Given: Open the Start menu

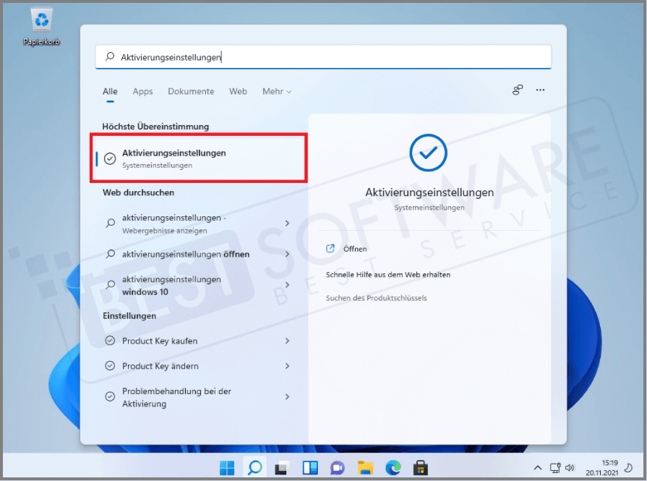Looking at the screenshot, I should pyautogui.click(x=226, y=468).
